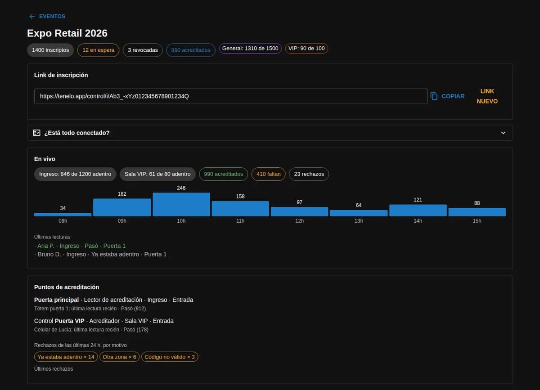Click the Control Puerta VIP accreditation point row
The image size is (540, 390).
coord(104,321)
